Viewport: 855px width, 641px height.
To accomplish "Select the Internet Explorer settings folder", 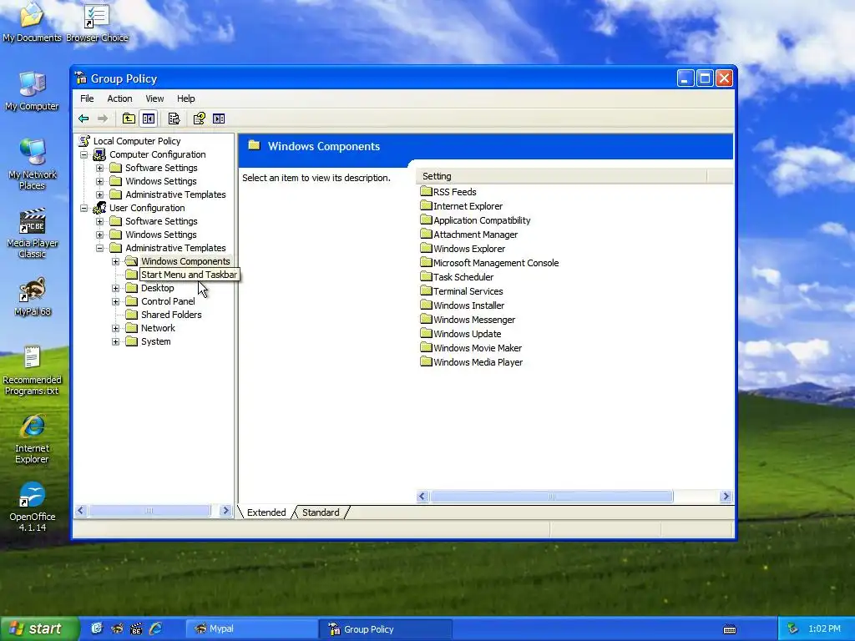I will [x=461, y=206].
